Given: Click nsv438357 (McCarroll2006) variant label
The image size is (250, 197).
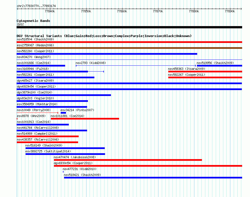Looking at the screenshot, I should (38, 139).
